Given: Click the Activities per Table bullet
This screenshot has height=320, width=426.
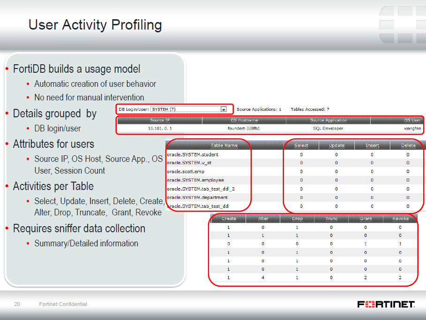Looking at the screenshot, I should point(53,186).
